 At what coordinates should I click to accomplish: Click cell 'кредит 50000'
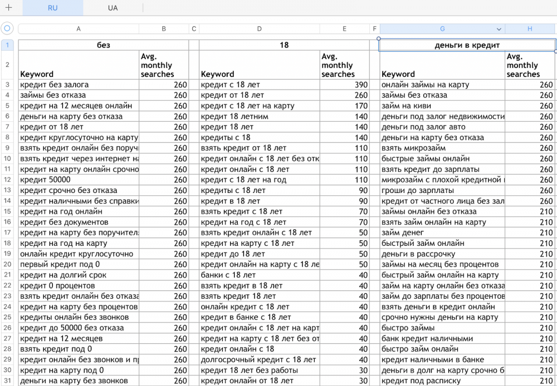pos(79,180)
